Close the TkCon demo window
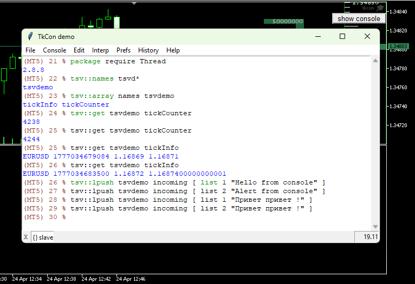Viewport: 415px width, 284px height. click(367, 36)
